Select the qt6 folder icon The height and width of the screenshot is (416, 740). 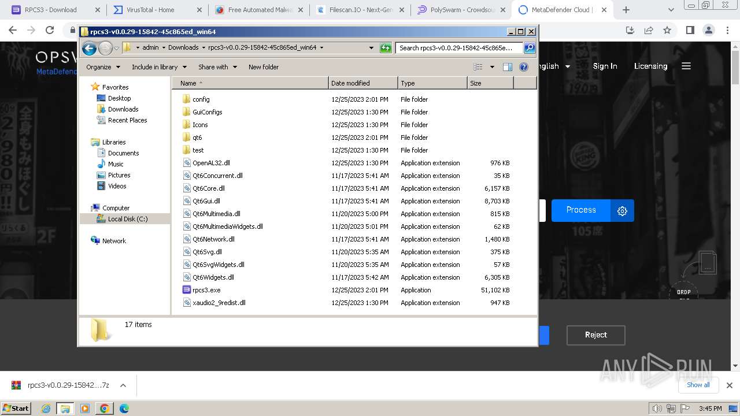pyautogui.click(x=186, y=138)
